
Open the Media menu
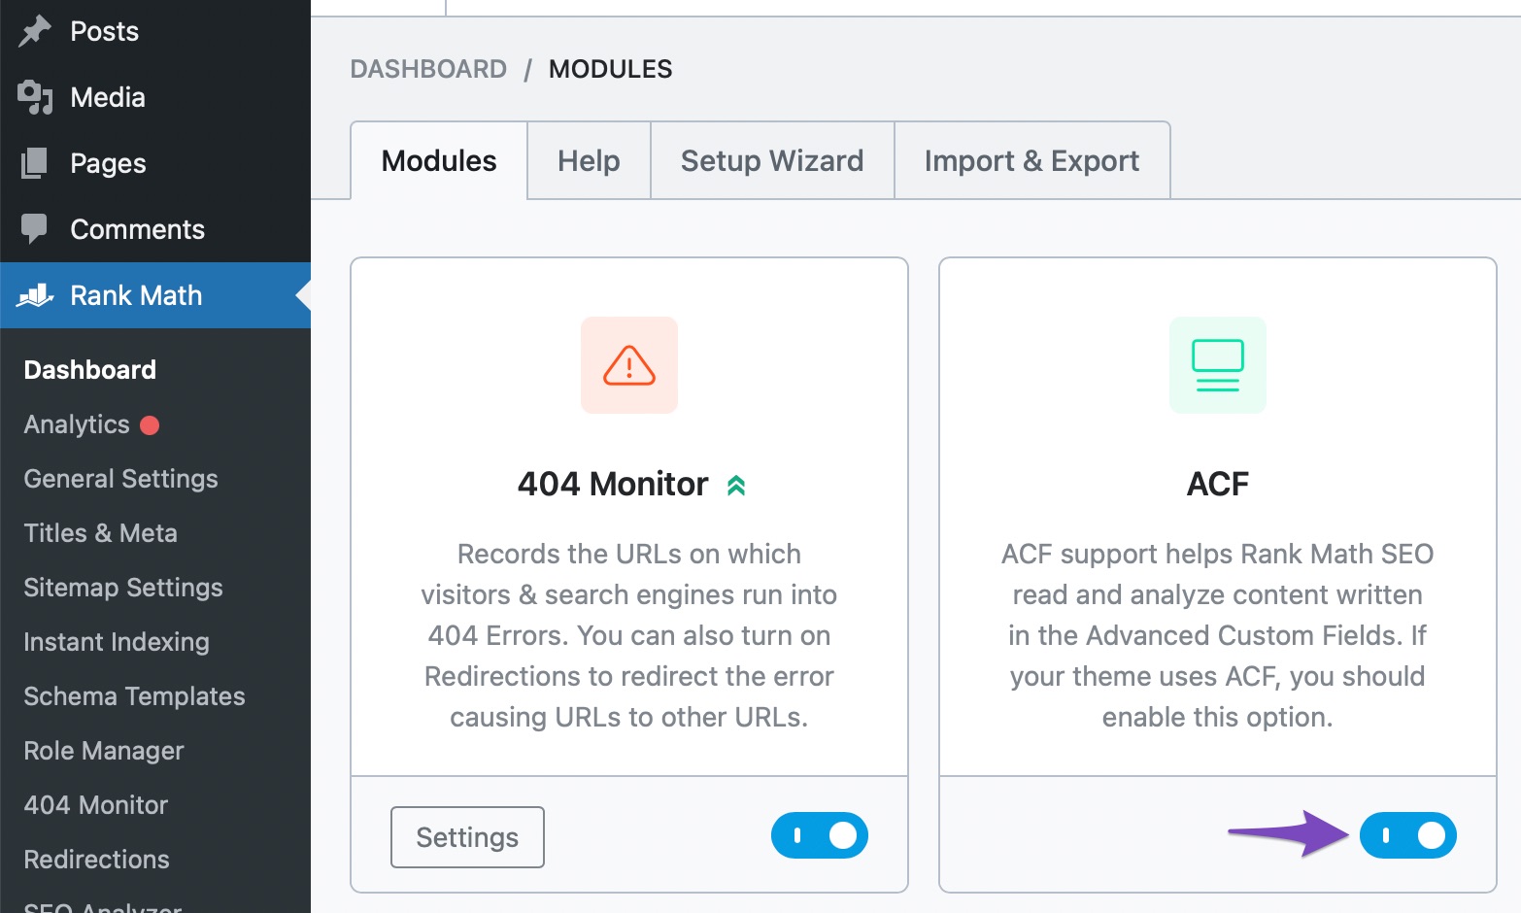tap(155, 97)
